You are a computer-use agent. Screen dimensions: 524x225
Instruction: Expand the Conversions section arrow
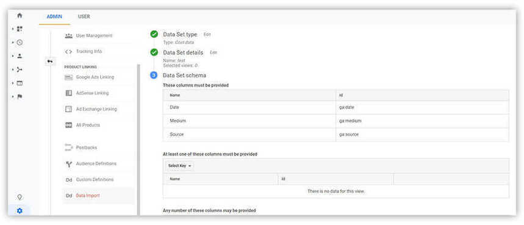pyautogui.click(x=13, y=96)
